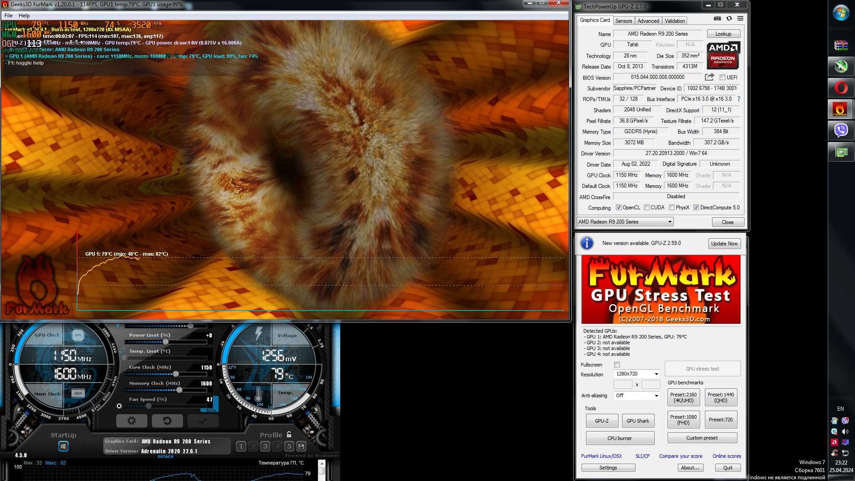The height and width of the screenshot is (481, 855).
Task: Click the Bus Interface question mark
Action: [x=738, y=99]
